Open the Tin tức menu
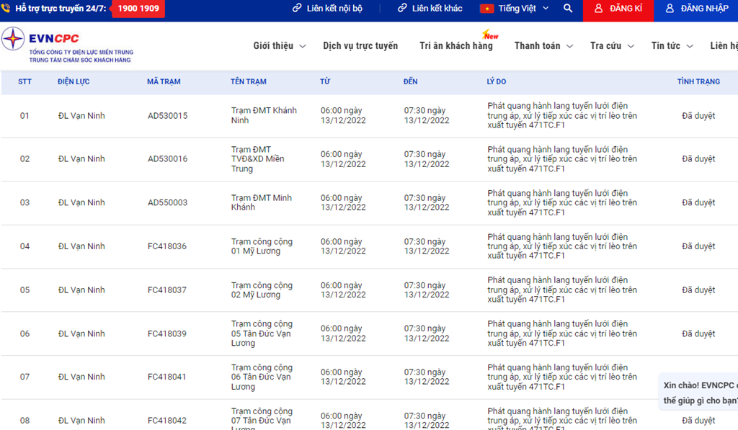This screenshot has width=738, height=430. tap(671, 46)
